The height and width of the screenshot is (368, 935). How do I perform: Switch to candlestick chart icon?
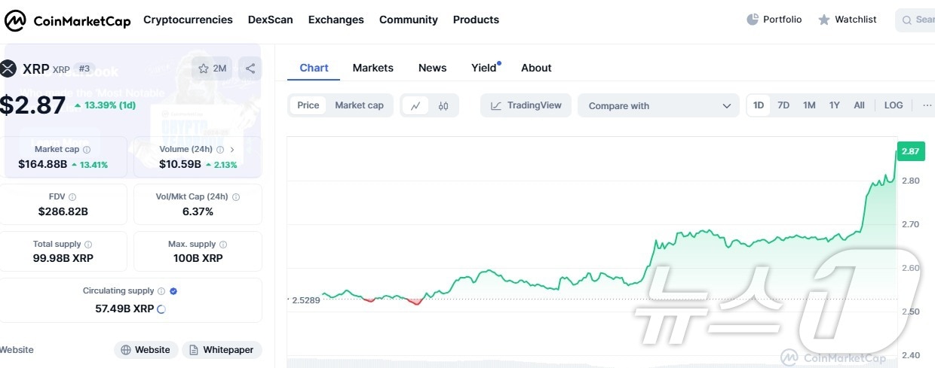[x=443, y=106]
